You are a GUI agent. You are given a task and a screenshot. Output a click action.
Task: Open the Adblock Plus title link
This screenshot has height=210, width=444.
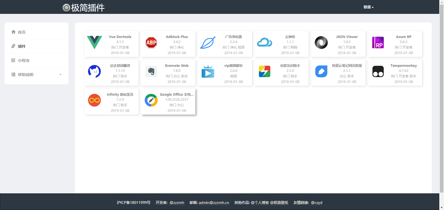[177, 37]
